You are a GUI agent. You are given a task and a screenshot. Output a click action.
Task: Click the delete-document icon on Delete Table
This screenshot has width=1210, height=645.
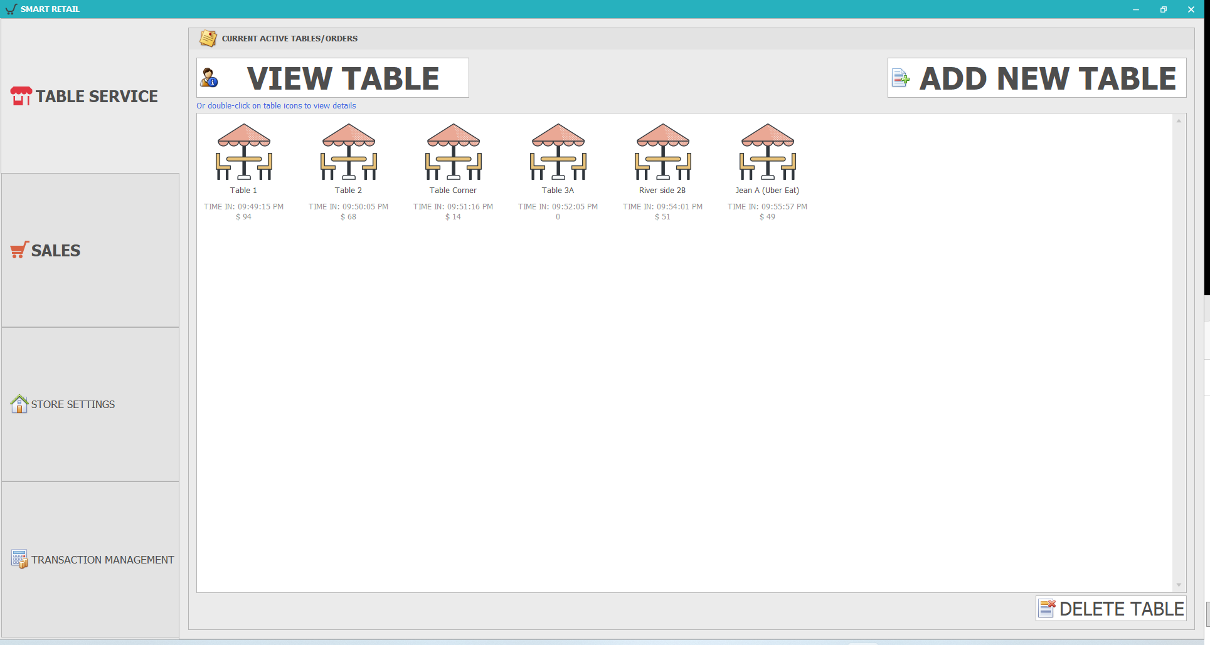(1047, 608)
